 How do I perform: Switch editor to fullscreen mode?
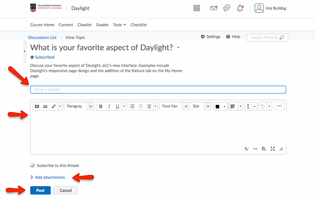273,149
